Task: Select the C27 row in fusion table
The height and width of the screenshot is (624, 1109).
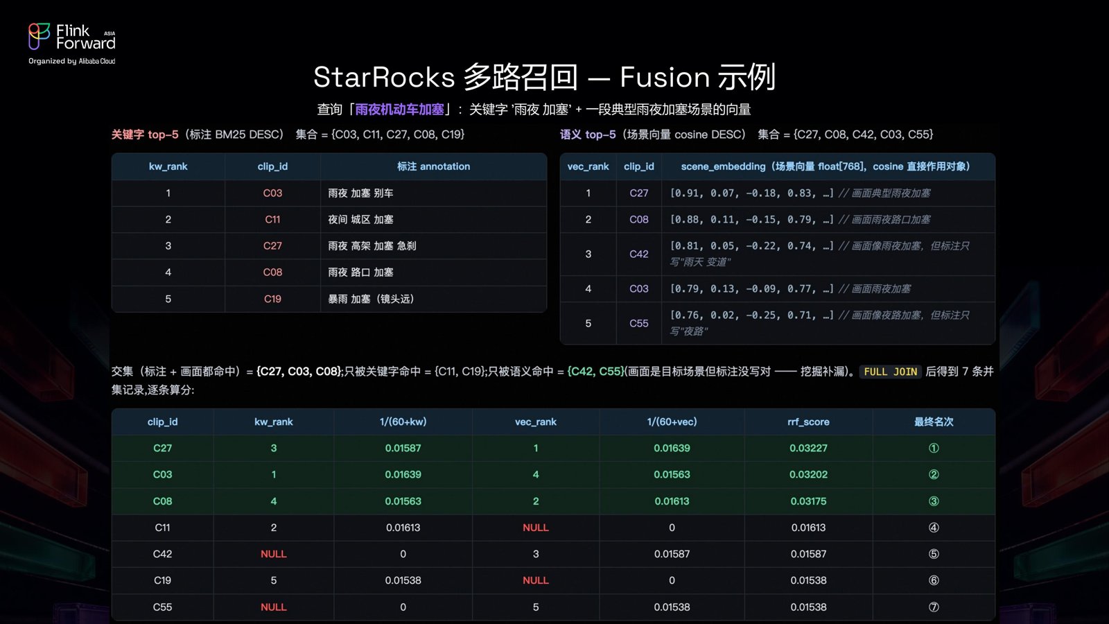Action: coord(553,448)
